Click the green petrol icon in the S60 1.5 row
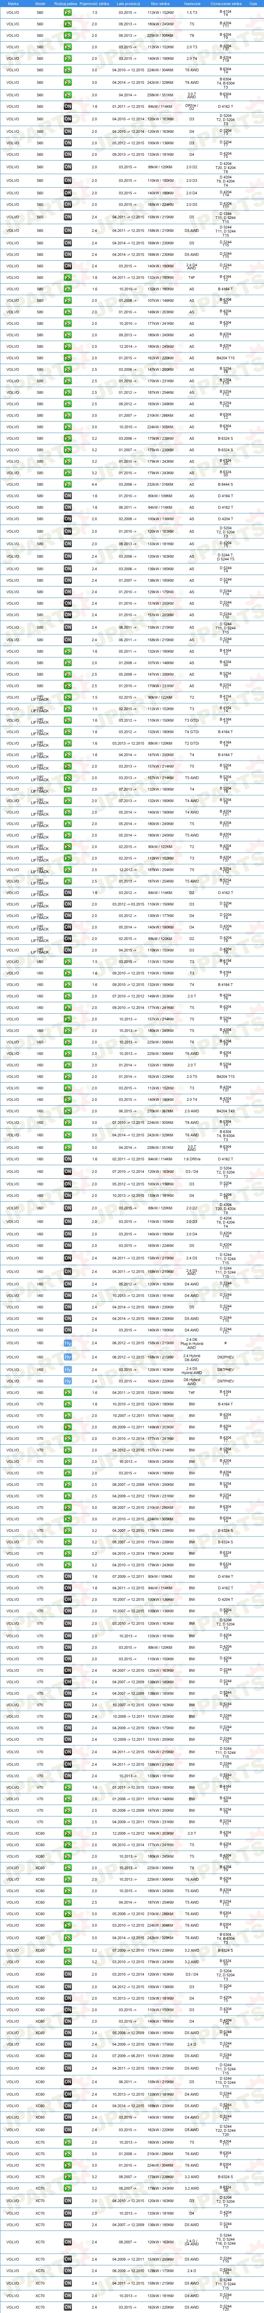The image size is (264, 2313). 67,13
